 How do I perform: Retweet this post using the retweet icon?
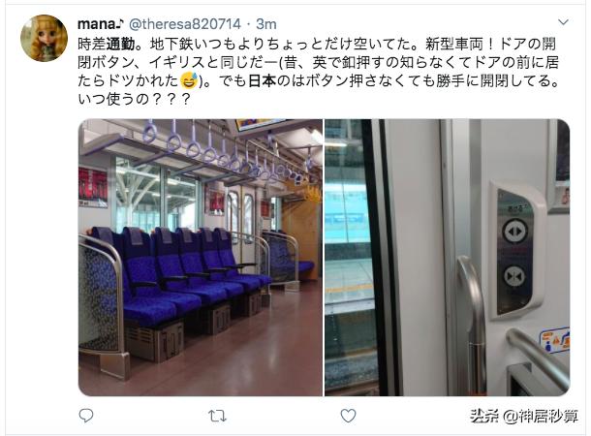click(x=217, y=416)
